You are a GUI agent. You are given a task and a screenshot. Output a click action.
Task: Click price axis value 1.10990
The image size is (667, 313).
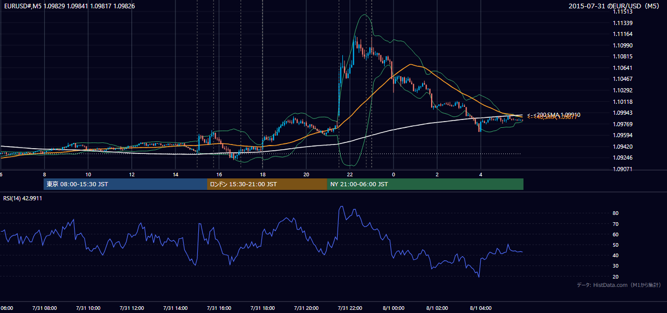pyautogui.click(x=623, y=45)
